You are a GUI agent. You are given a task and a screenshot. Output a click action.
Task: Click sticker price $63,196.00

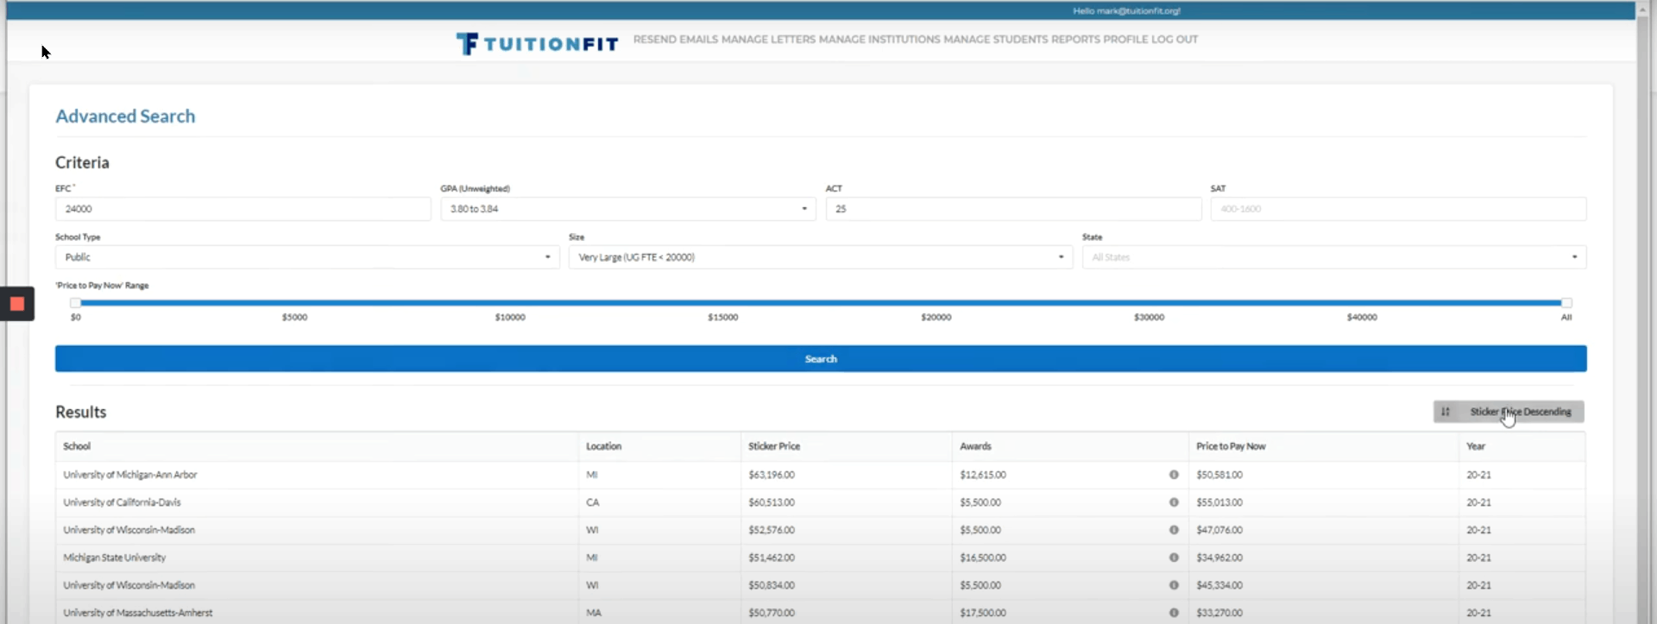[772, 475]
